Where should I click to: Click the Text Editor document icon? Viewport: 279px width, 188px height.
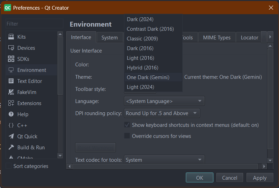pos(11,81)
